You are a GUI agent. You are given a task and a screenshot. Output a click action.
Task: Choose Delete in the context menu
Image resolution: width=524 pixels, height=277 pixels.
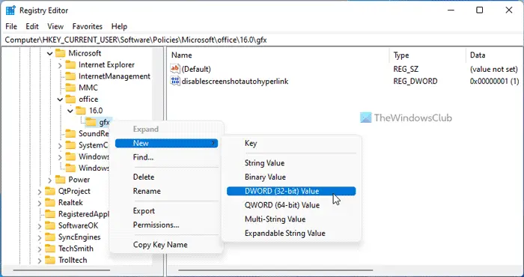(x=166, y=177)
